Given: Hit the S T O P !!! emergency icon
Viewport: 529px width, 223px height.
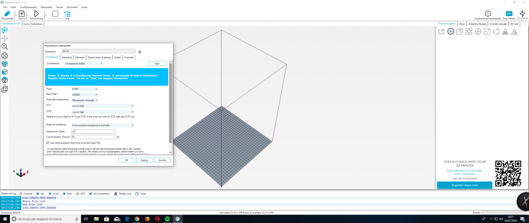Looking at the screenshot, I should tap(522, 13).
